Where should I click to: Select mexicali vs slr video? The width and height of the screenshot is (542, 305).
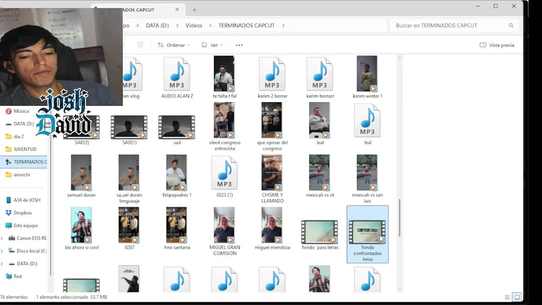[320, 176]
